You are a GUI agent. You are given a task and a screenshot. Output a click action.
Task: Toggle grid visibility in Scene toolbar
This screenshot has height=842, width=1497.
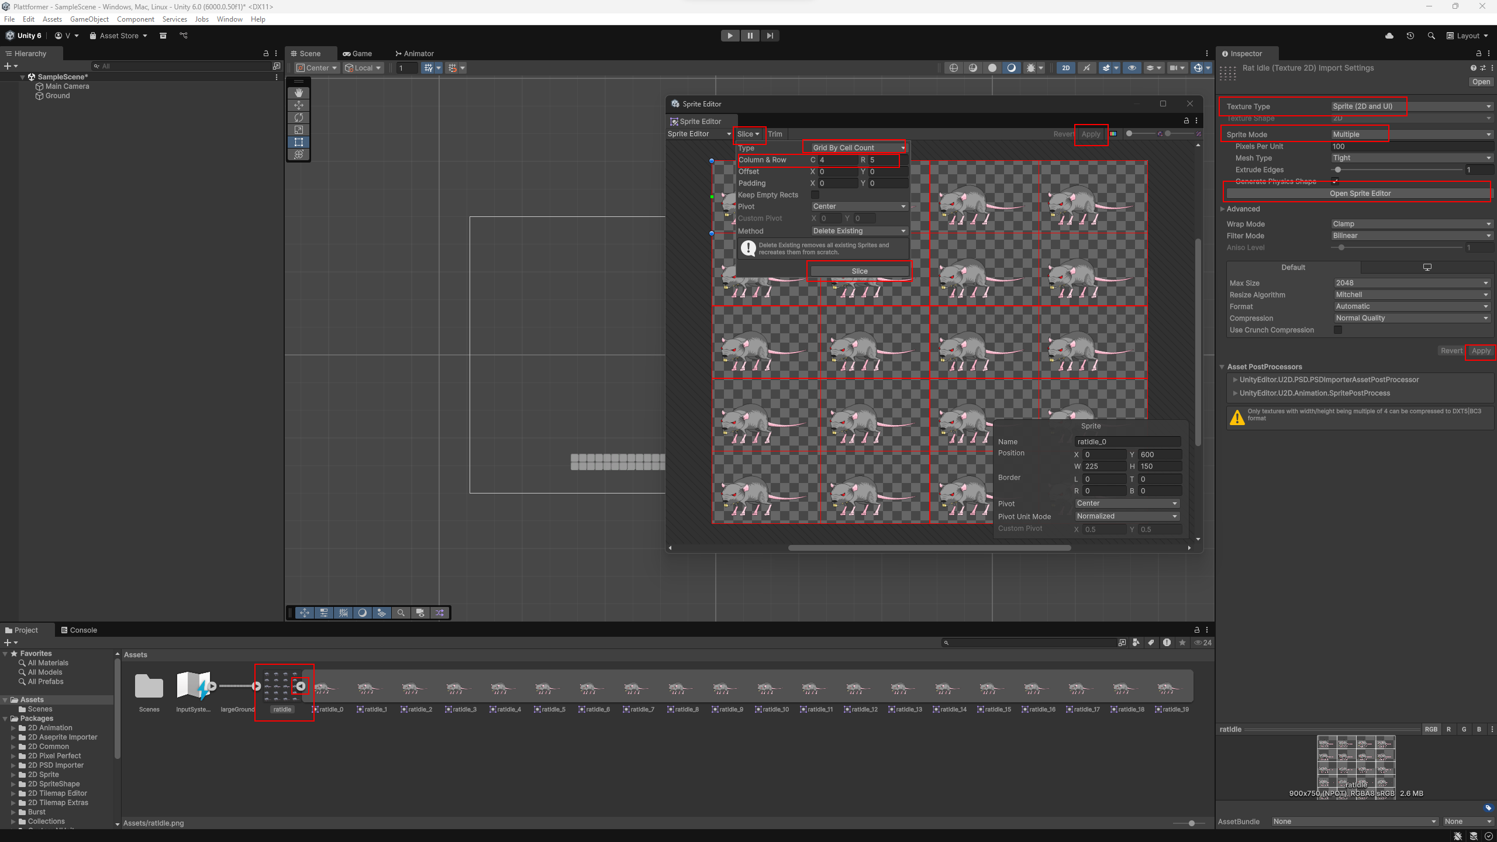tap(429, 68)
